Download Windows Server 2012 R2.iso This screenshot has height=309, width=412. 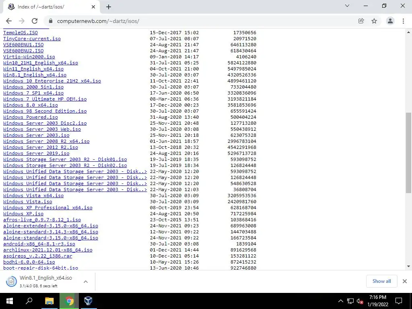41,147
